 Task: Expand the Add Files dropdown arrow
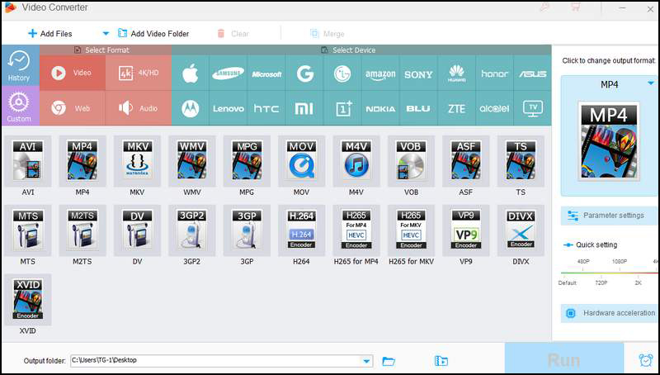106,34
